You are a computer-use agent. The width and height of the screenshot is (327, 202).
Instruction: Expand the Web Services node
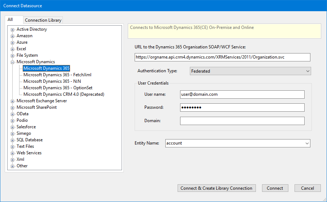pyautogui.click(x=13, y=153)
